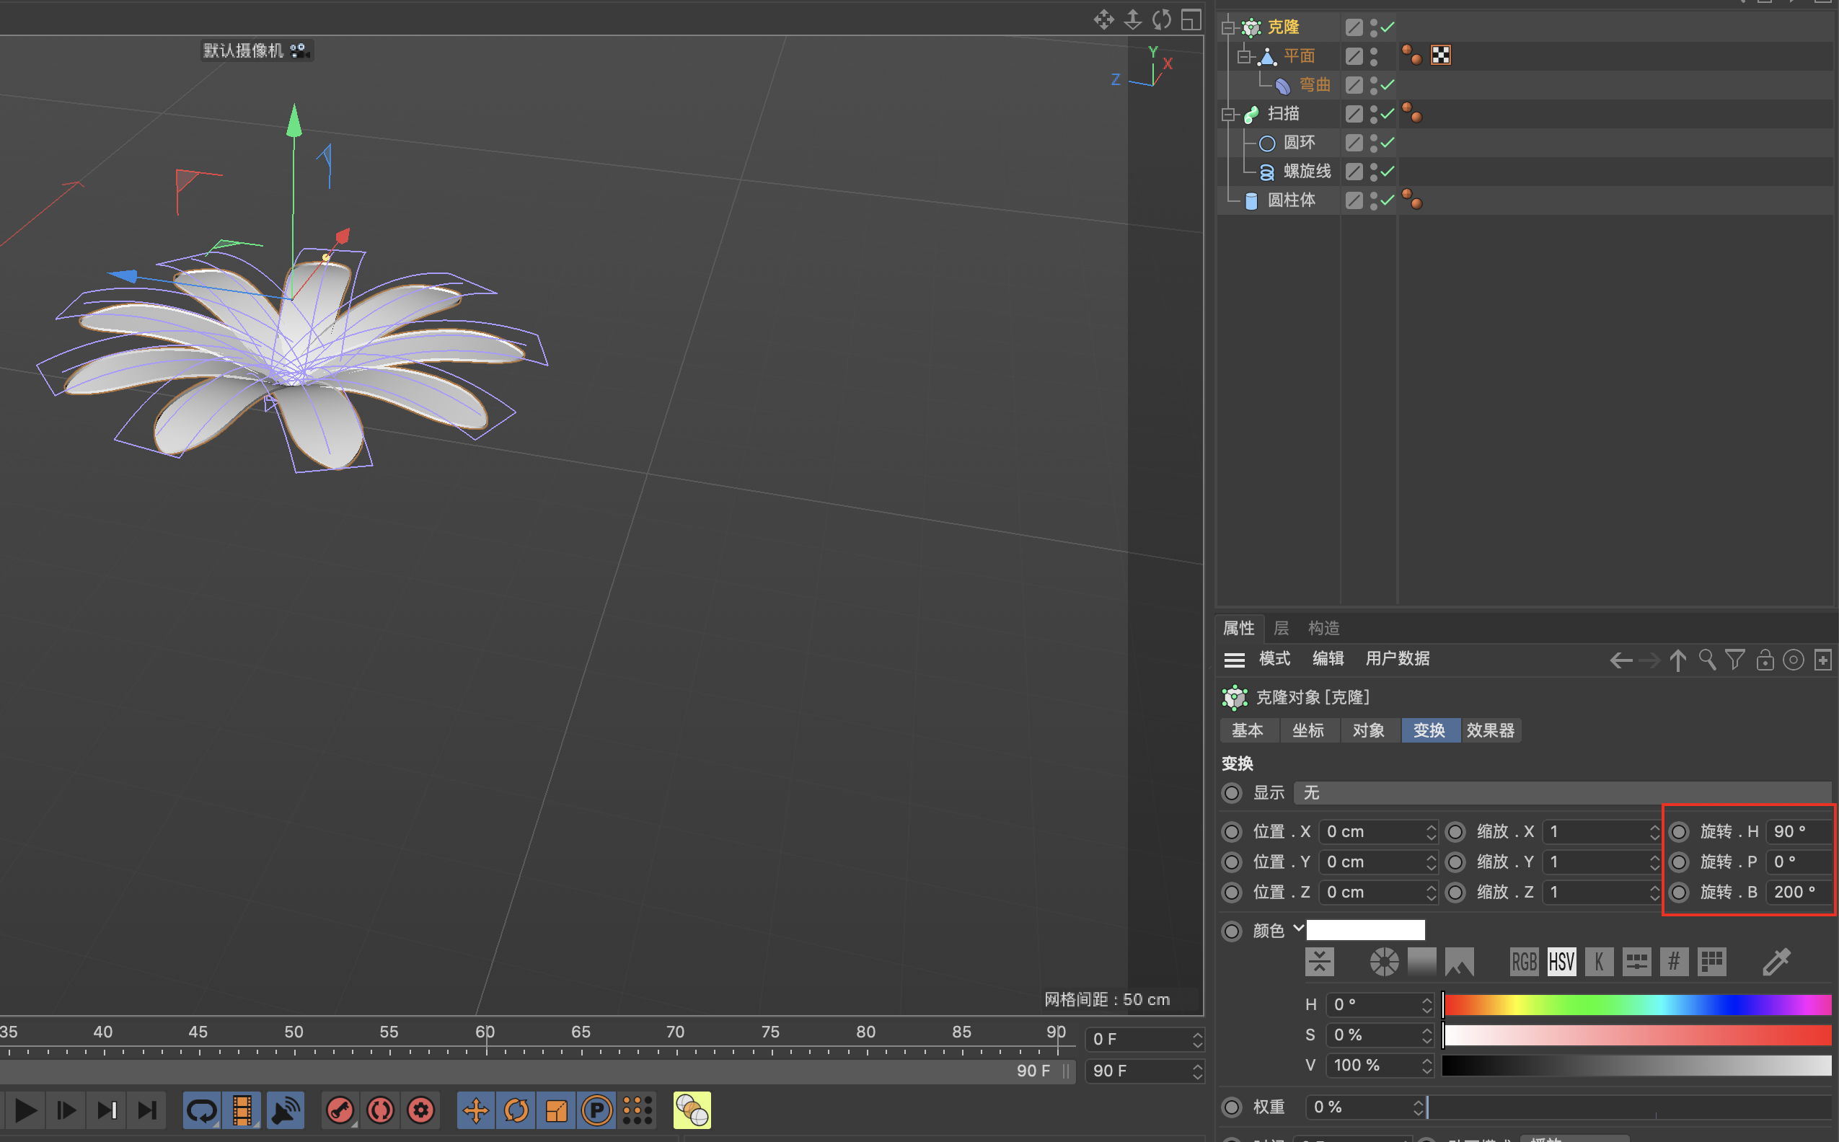This screenshot has height=1142, width=1839.
Task: Switch to the 效果器 tab
Action: coord(1490,730)
